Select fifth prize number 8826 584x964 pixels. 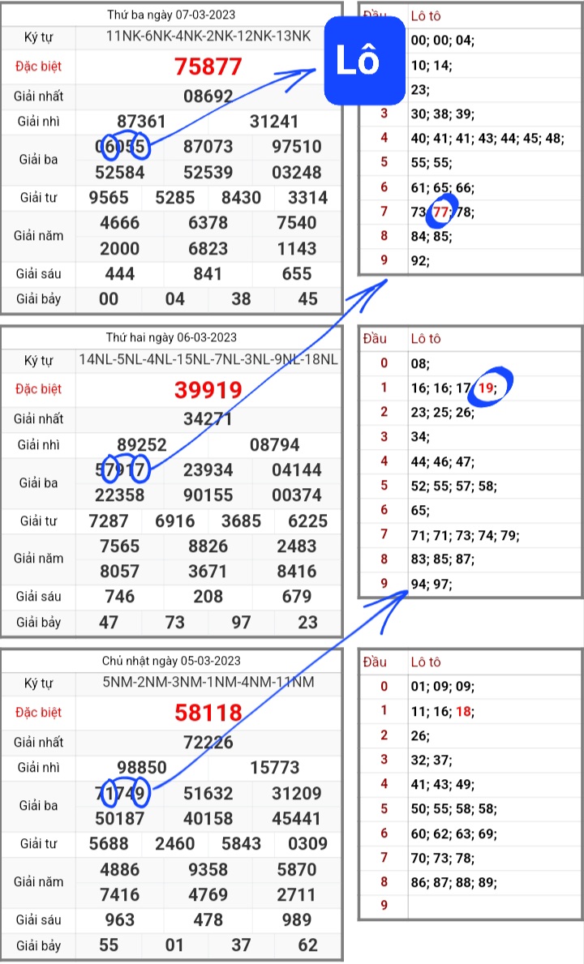click(x=208, y=546)
